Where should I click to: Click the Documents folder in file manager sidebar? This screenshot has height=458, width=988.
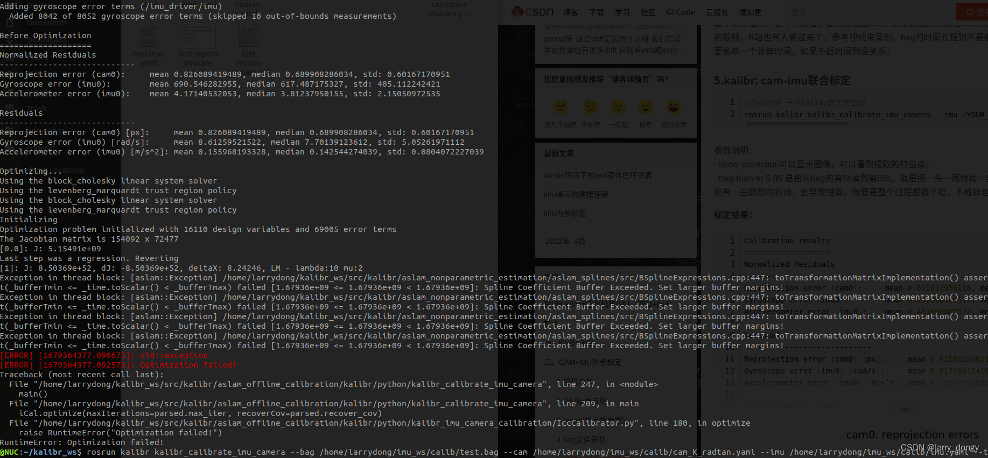[47, 23]
